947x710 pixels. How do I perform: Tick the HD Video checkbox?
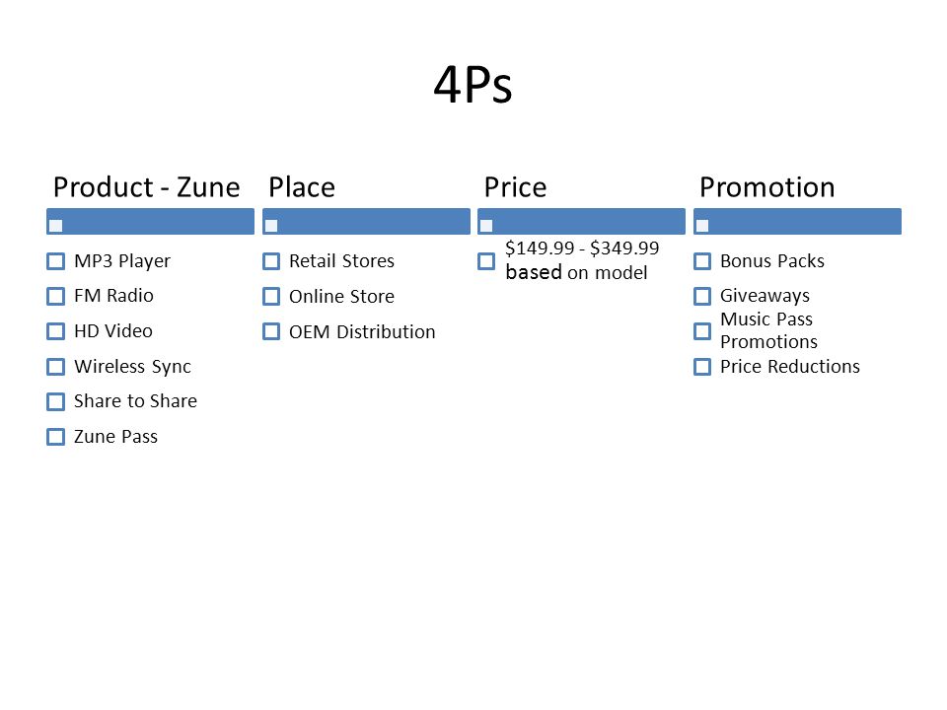pos(55,331)
